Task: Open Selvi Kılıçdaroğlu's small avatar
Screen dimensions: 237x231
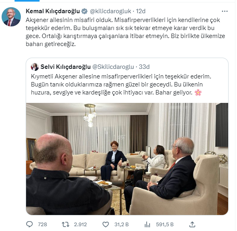Action: (35, 67)
